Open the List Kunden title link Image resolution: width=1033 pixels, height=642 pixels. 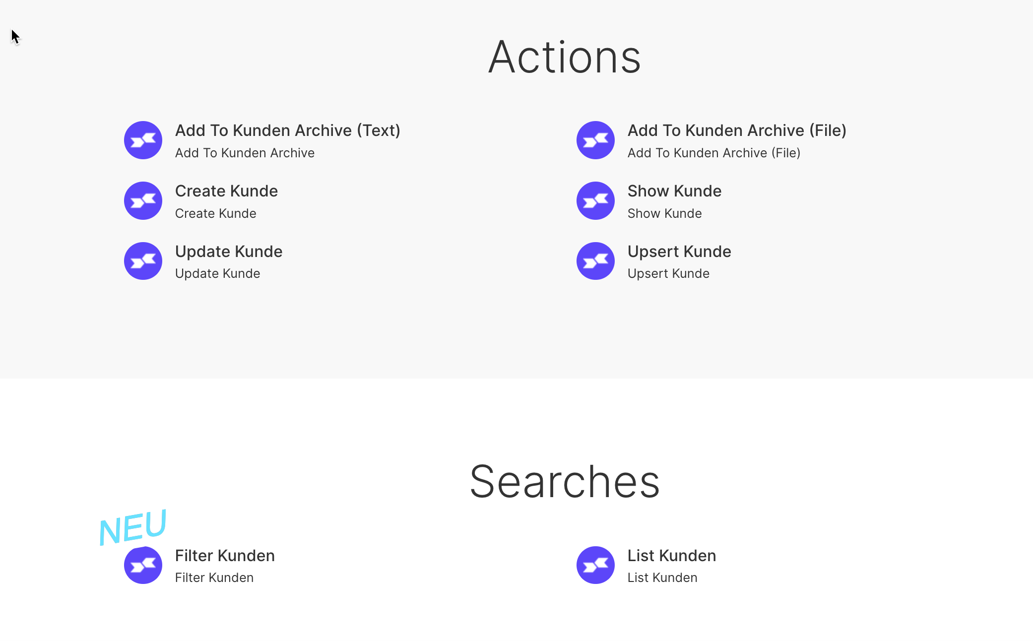(672, 556)
